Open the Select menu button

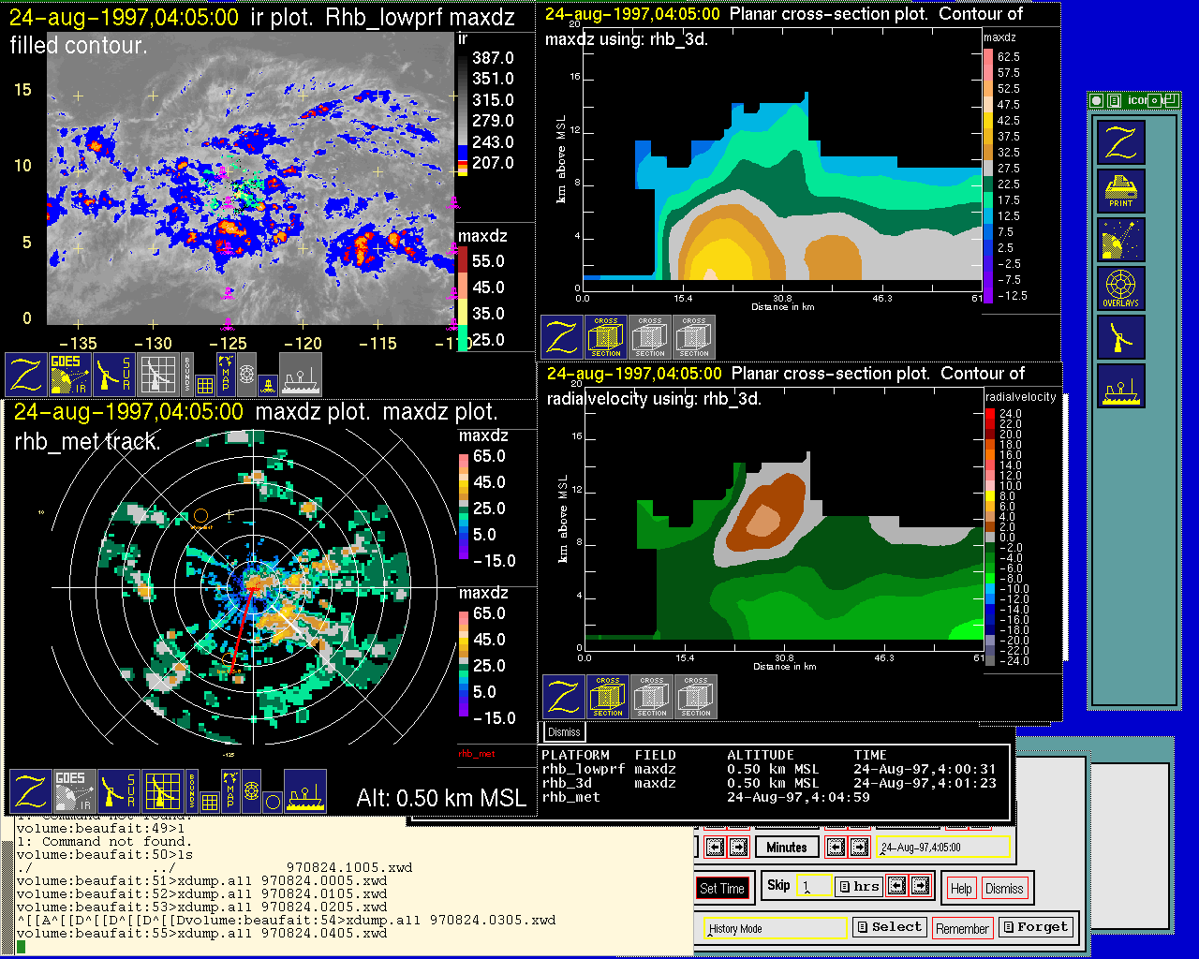point(889,927)
